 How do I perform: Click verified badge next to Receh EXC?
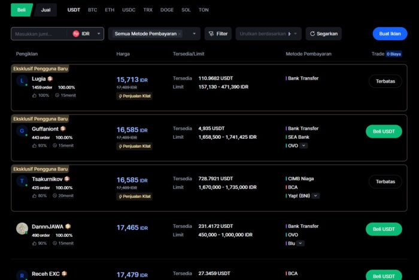[64, 273]
